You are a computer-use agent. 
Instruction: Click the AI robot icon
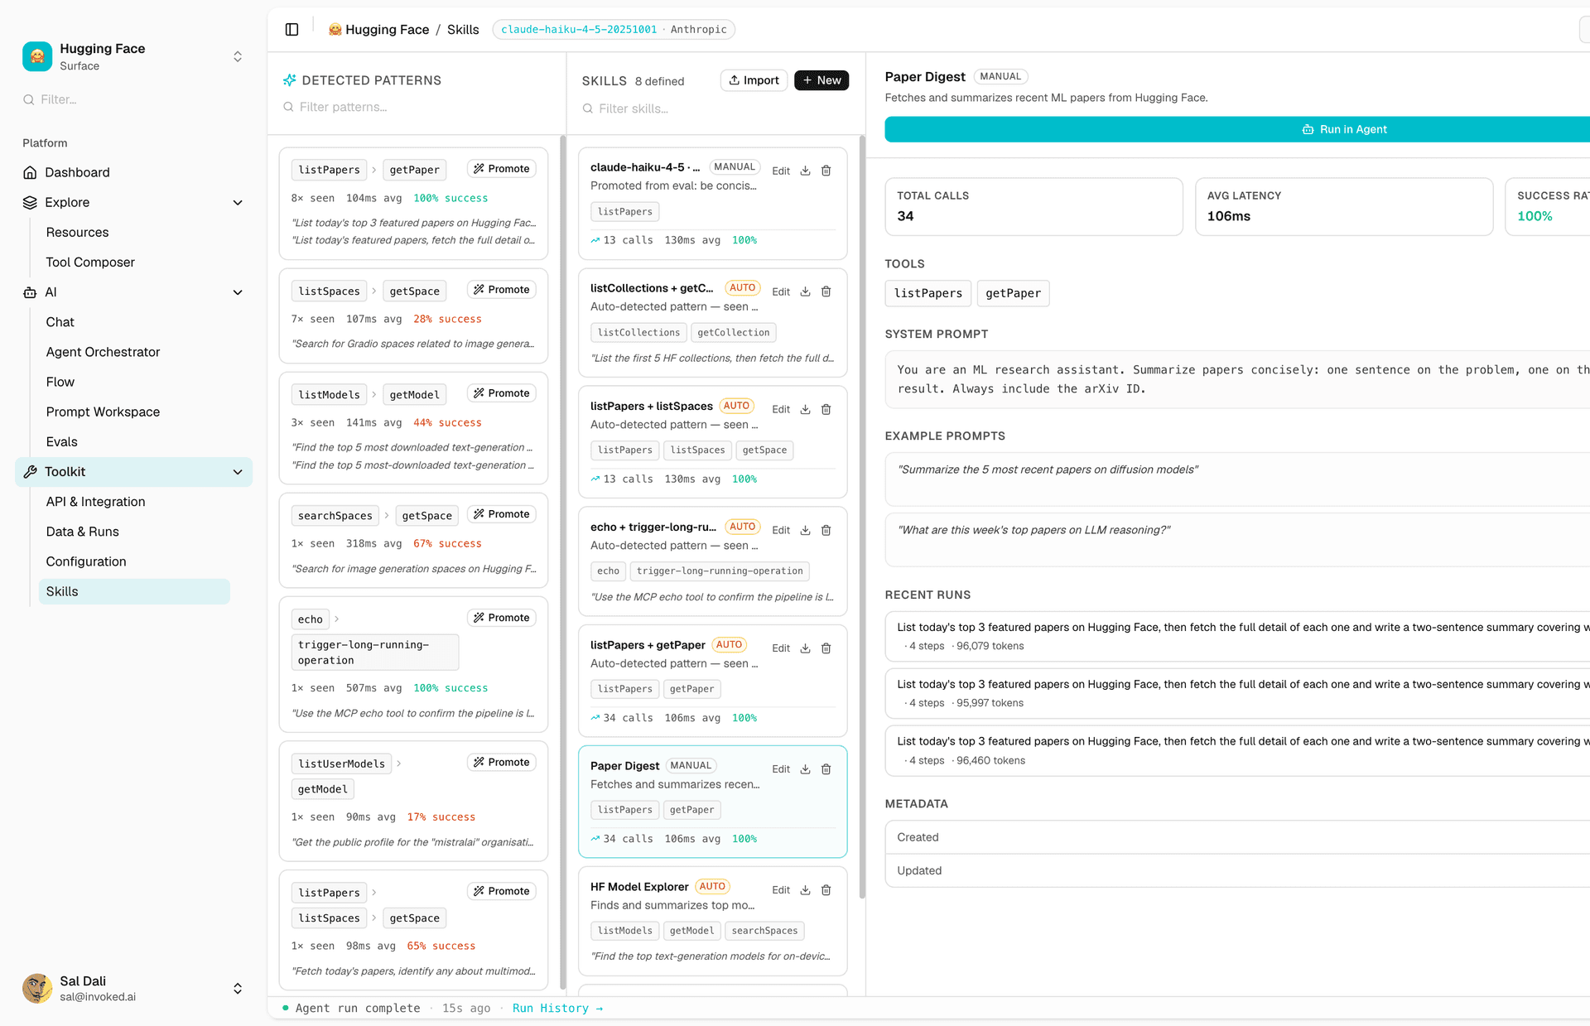(30, 292)
